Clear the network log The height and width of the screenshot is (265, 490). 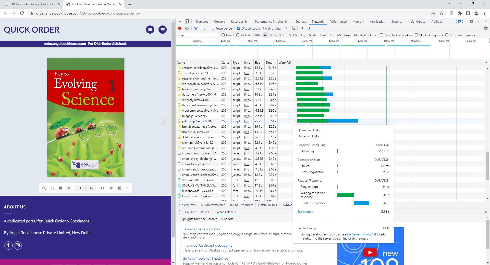click(x=187, y=28)
